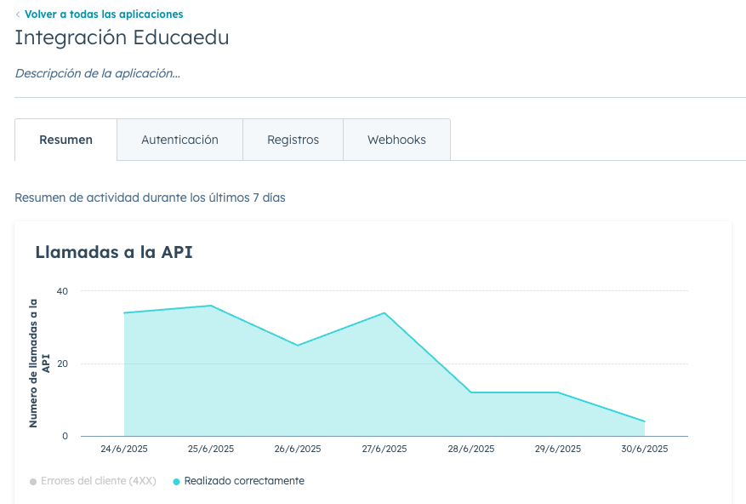The height and width of the screenshot is (504, 746).
Task: Click the back chevron icon next to Volver
Action: coord(18,14)
